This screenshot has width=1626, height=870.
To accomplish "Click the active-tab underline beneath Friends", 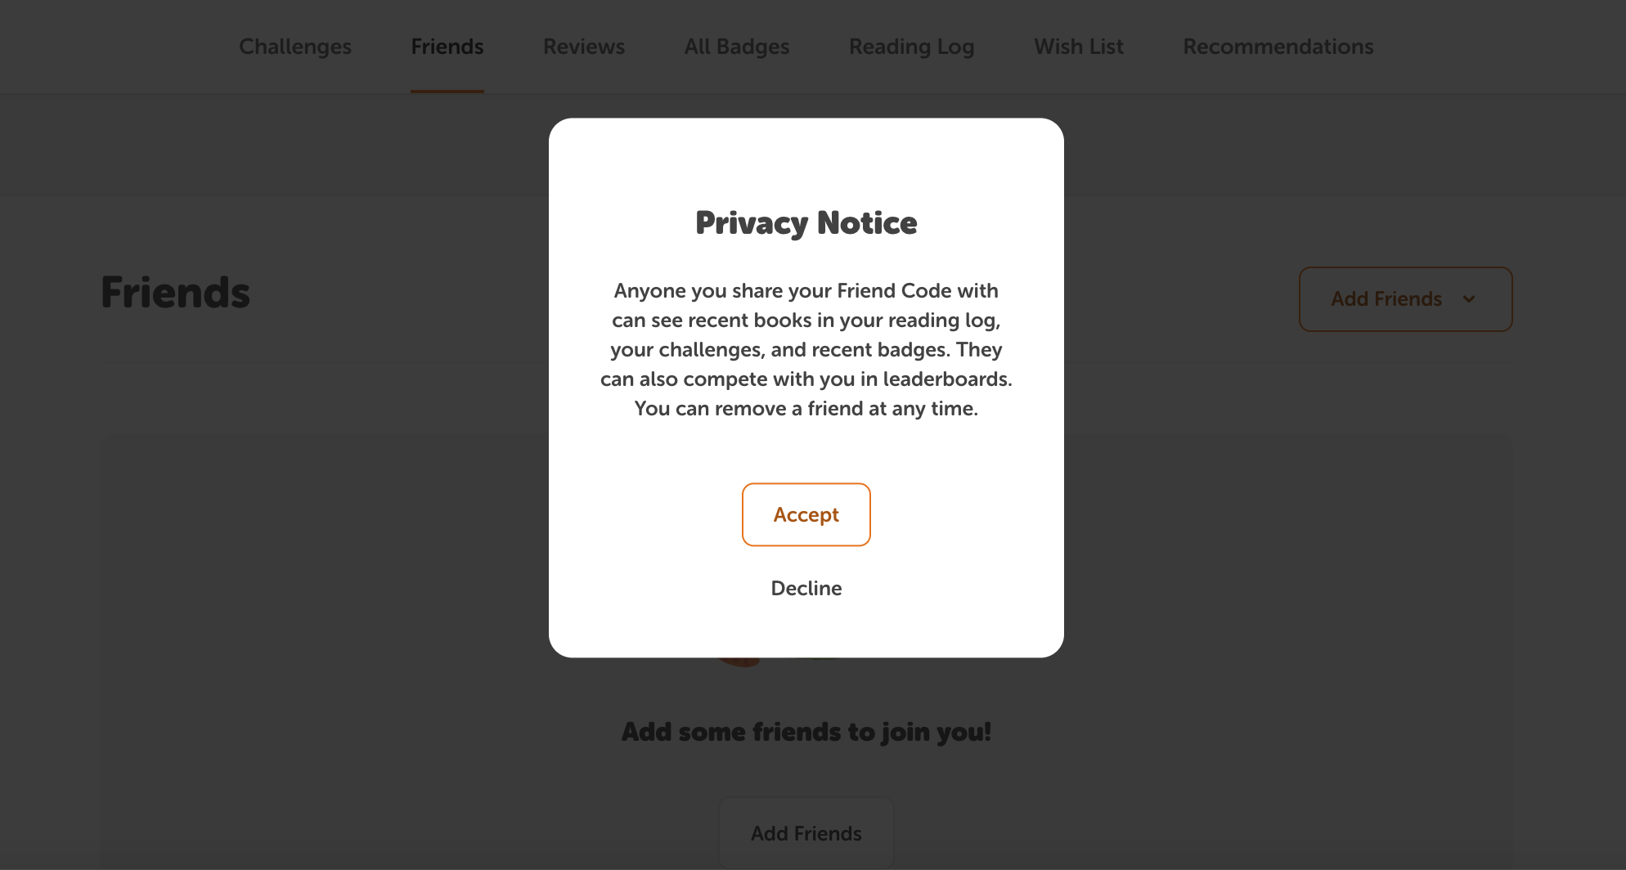I will coord(447,91).
